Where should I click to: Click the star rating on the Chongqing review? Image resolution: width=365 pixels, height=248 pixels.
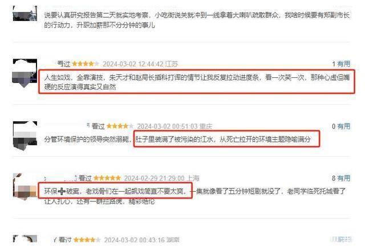(x=120, y=126)
